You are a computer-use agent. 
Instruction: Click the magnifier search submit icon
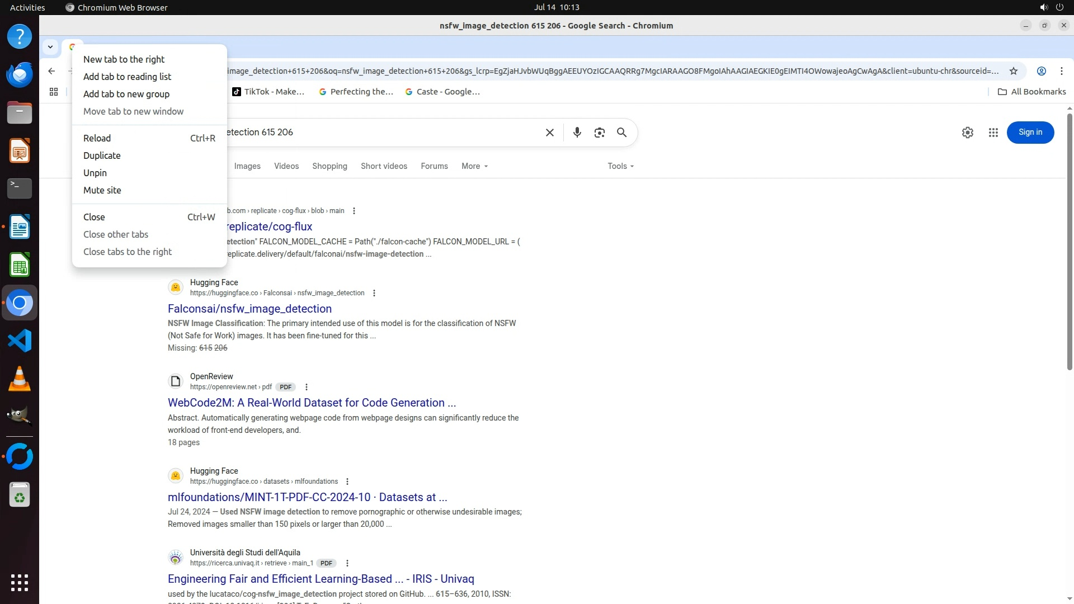coord(621,133)
